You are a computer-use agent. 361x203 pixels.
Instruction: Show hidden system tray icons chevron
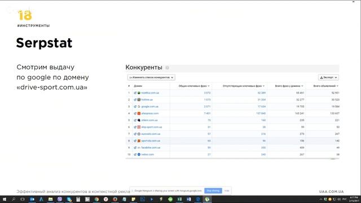pyautogui.click(x=321, y=199)
